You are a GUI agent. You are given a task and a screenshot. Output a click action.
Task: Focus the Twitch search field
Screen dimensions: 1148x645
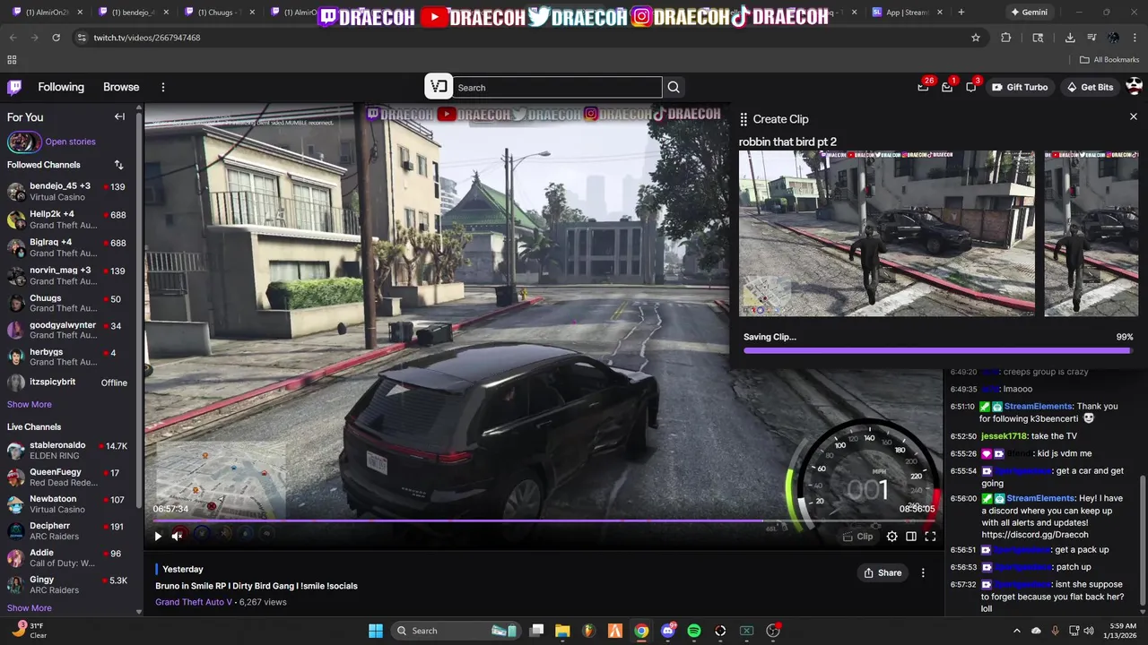coord(556,88)
